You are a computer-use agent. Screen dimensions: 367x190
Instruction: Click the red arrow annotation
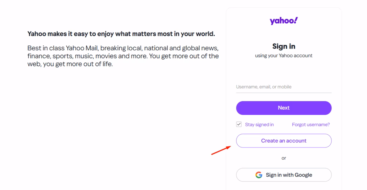(221, 150)
